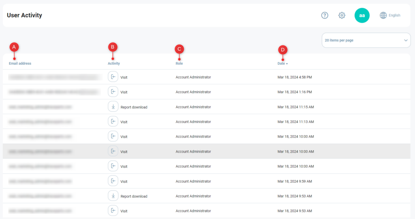
Task: Click the Report download icon at 11:15 AM
Action: point(113,107)
